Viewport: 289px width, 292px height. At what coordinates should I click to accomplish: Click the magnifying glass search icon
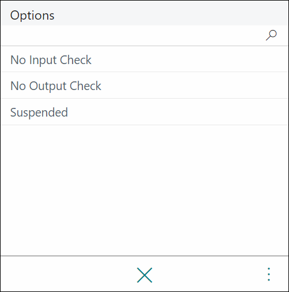[x=271, y=35]
